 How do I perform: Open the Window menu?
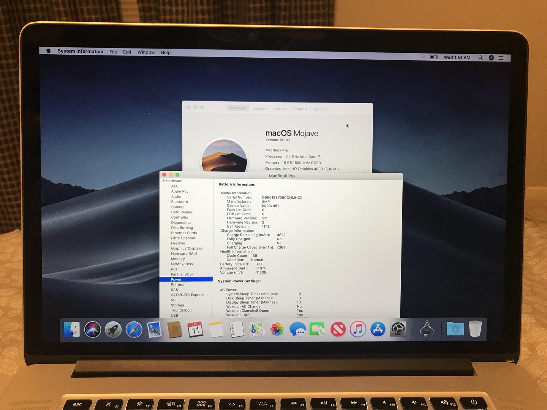(146, 52)
